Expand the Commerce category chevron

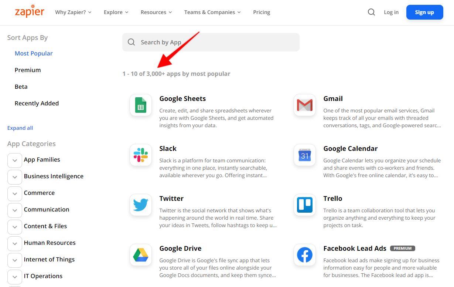pyautogui.click(x=15, y=194)
